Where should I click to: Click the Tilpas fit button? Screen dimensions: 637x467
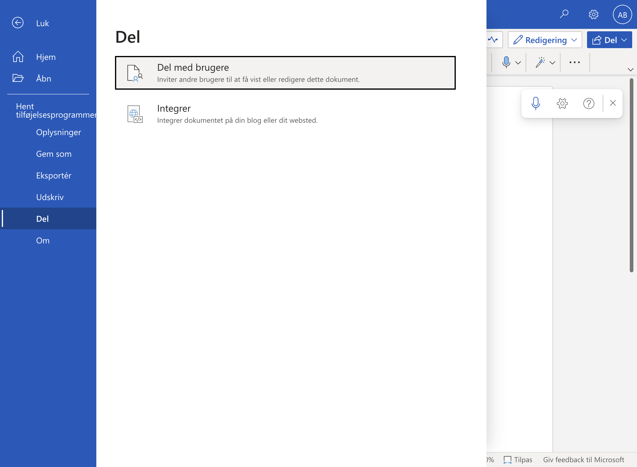(x=518, y=459)
